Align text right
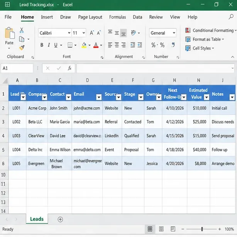Viewport: 237px width, 237px height. (x=124, y=45)
